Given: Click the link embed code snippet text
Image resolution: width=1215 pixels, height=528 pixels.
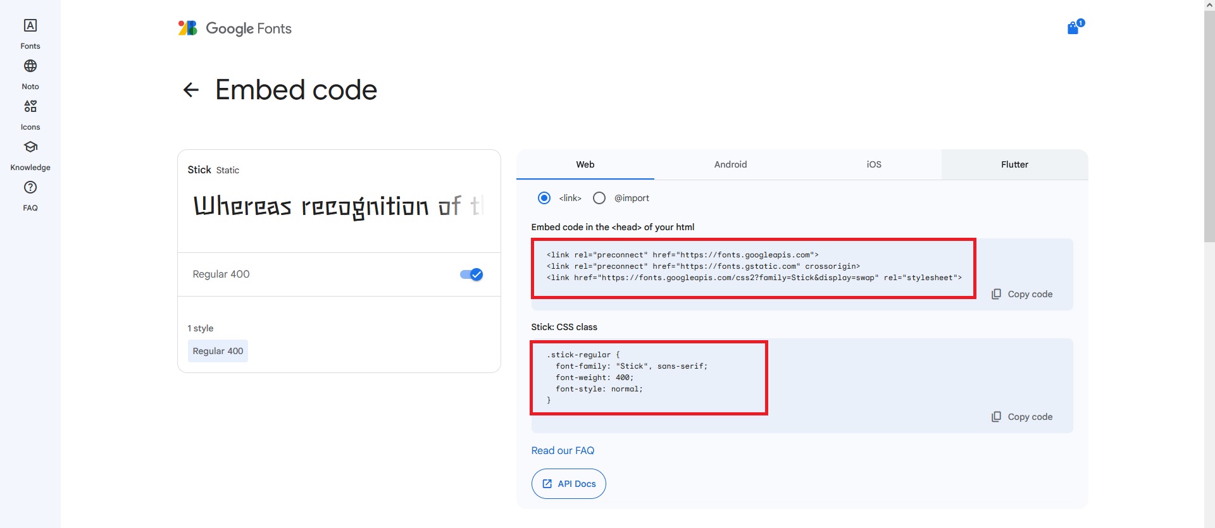Looking at the screenshot, I should tap(754, 266).
